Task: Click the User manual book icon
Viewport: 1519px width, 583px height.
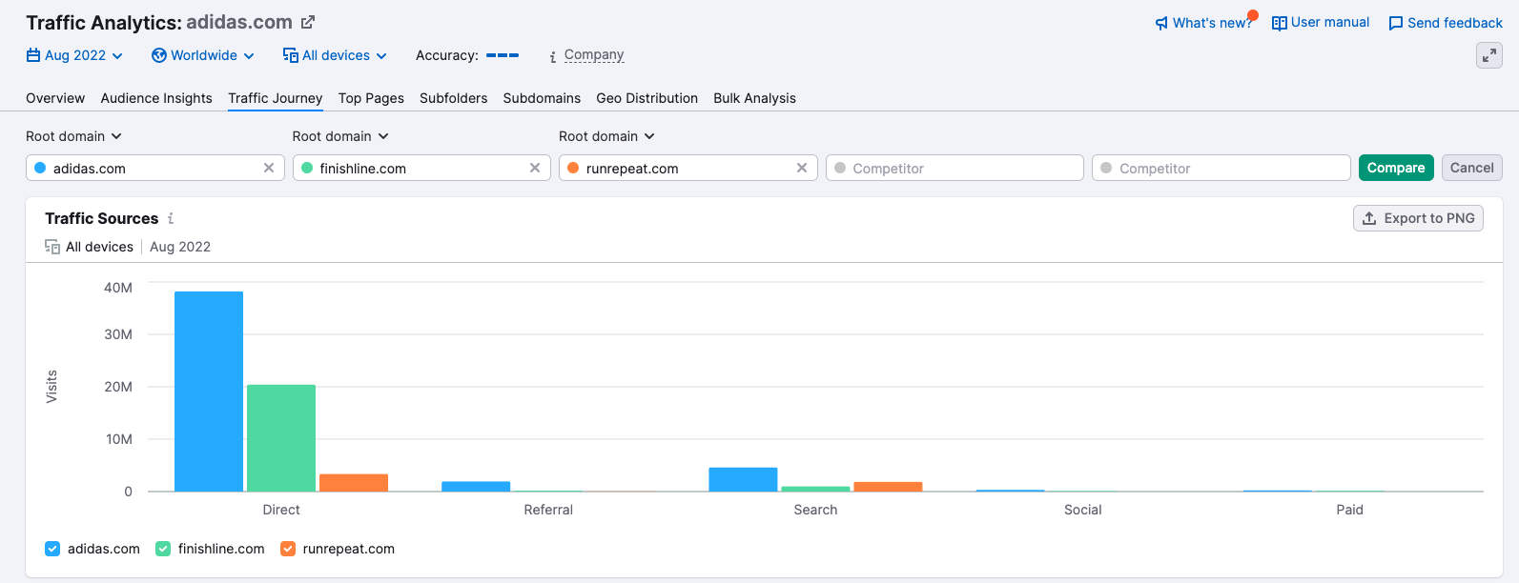Action: tap(1280, 23)
